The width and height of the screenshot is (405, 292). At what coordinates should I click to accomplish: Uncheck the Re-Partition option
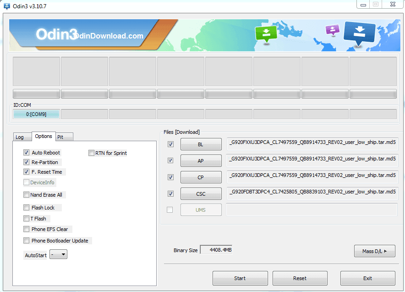[x=27, y=162]
